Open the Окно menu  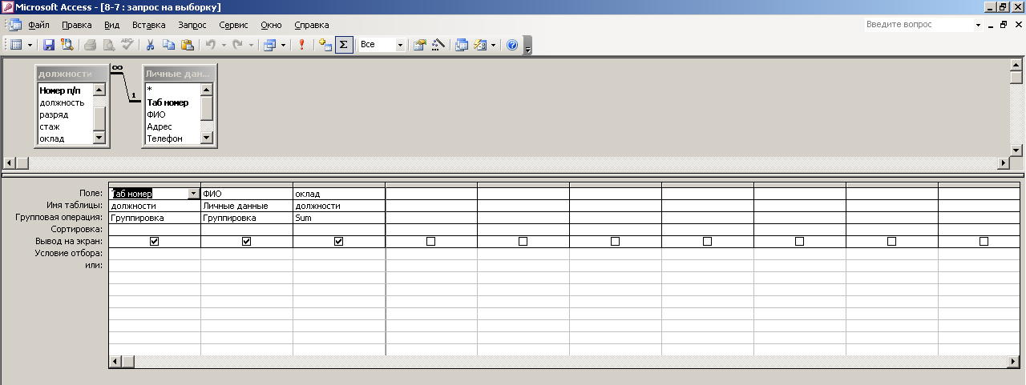(x=271, y=25)
